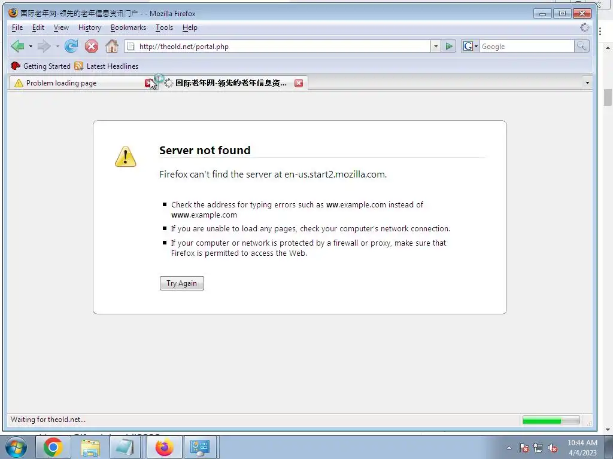The image size is (613, 459).
Task: Open File Explorer from the taskbar
Action: click(x=90, y=447)
